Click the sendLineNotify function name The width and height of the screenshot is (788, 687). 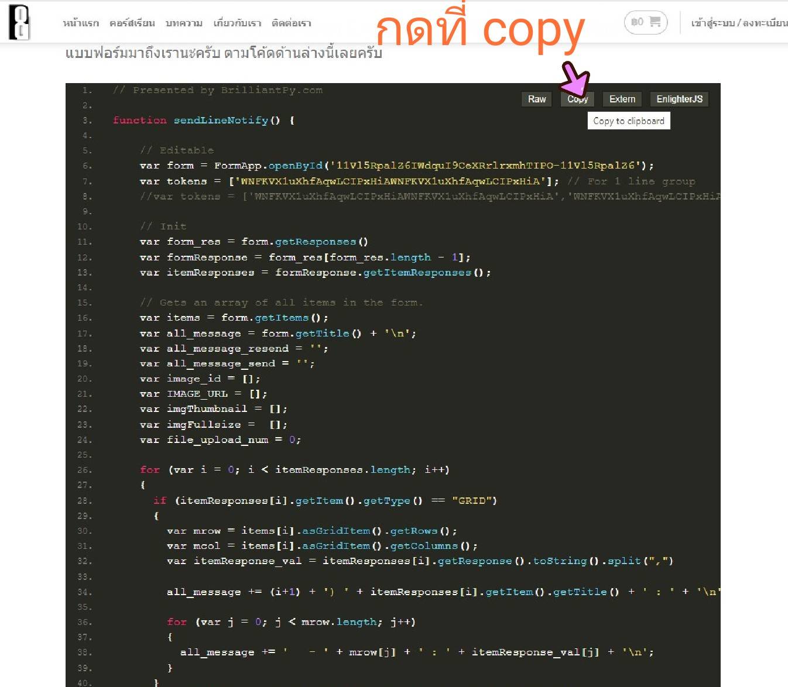coord(221,121)
